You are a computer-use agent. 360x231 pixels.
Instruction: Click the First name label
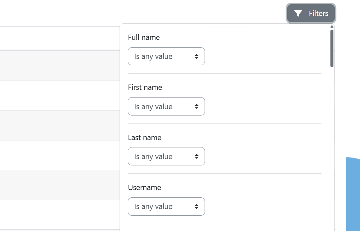pos(145,88)
